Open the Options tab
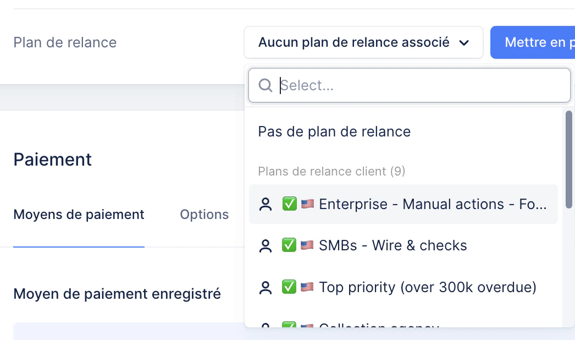The height and width of the screenshot is (340, 575). (204, 215)
